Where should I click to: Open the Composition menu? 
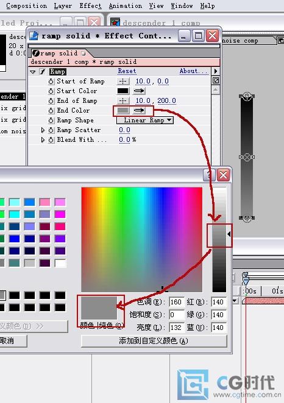pos(26,5)
